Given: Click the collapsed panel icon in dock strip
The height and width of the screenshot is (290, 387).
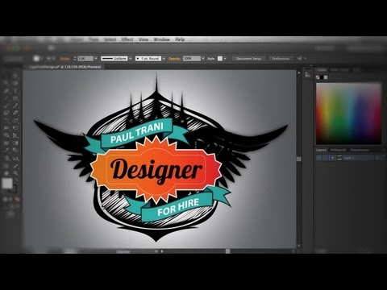Looking at the screenshot, I should [x=308, y=74].
